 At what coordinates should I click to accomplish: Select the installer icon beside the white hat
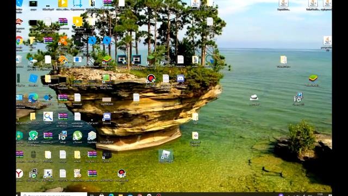(x=299, y=97)
